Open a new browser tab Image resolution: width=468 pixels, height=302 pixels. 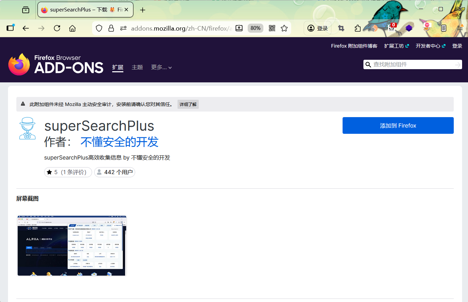tap(142, 10)
